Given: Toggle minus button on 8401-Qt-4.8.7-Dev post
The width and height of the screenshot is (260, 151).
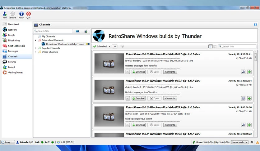Looking at the screenshot, I should pos(128,98).
